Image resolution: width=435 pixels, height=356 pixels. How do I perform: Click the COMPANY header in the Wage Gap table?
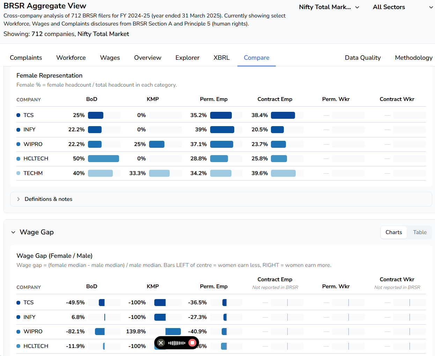pyautogui.click(x=29, y=287)
